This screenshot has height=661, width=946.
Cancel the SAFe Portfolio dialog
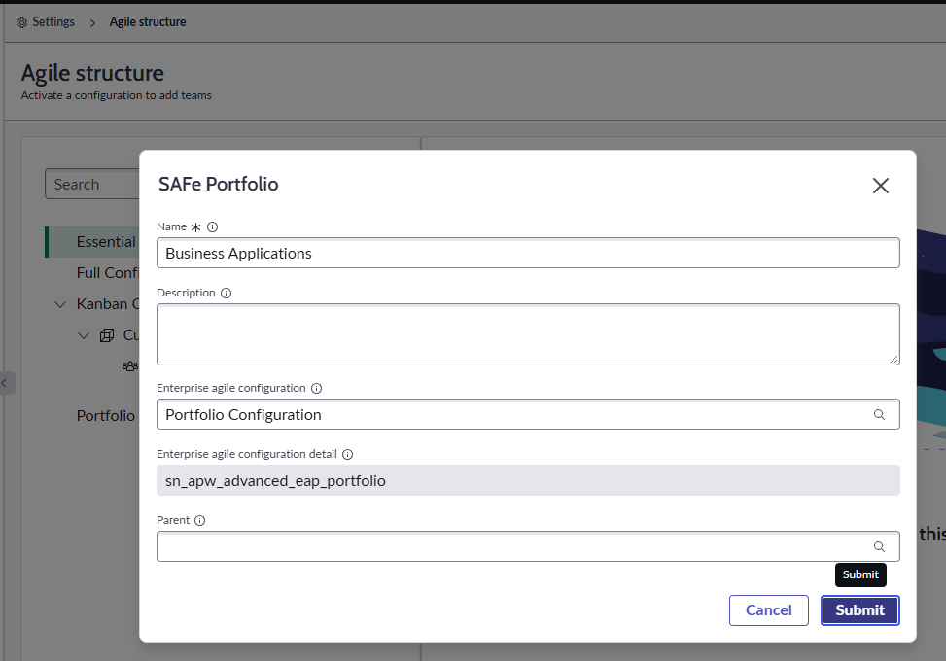pyautogui.click(x=769, y=610)
